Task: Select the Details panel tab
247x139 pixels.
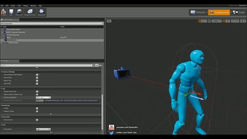Action: click(x=10, y=61)
